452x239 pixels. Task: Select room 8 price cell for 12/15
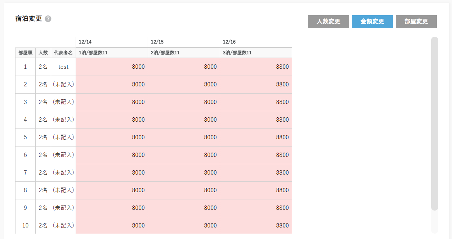pyautogui.click(x=184, y=190)
